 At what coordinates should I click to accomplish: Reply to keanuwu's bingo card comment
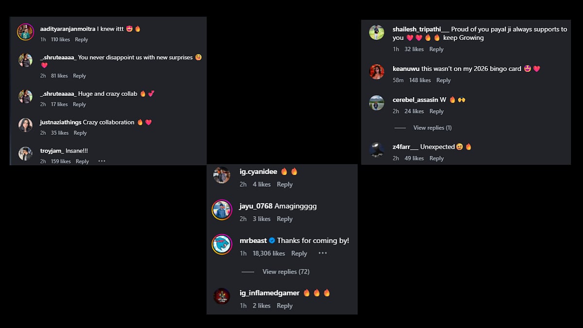pyautogui.click(x=444, y=80)
